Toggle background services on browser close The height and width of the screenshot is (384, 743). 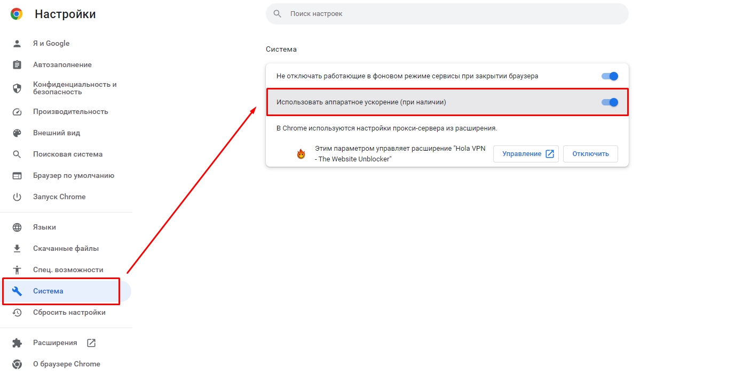(610, 76)
